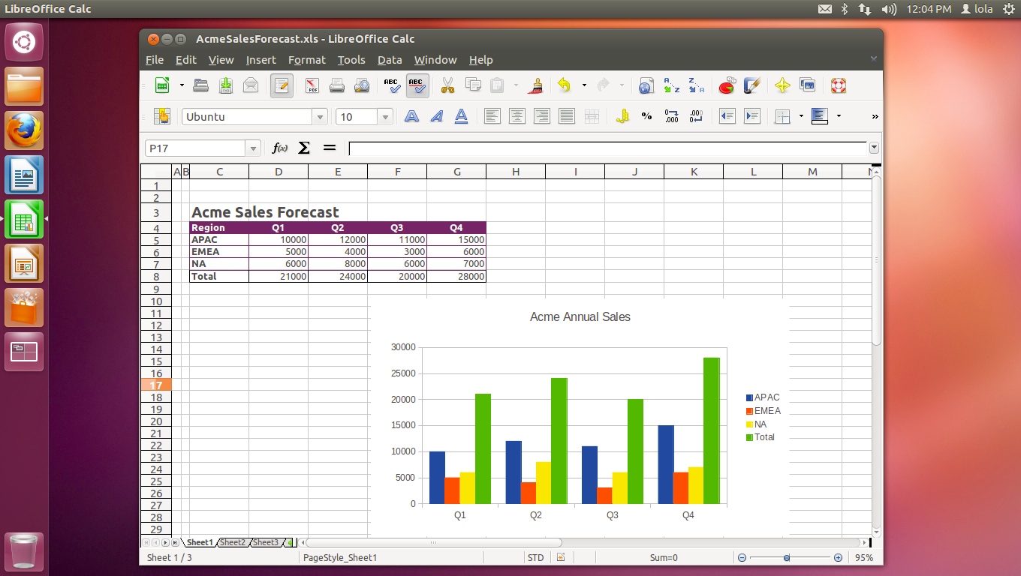Toggle Edit File mode

pyautogui.click(x=282, y=86)
